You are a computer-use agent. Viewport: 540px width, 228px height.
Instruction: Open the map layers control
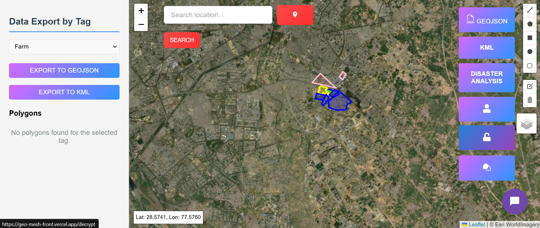point(526,124)
